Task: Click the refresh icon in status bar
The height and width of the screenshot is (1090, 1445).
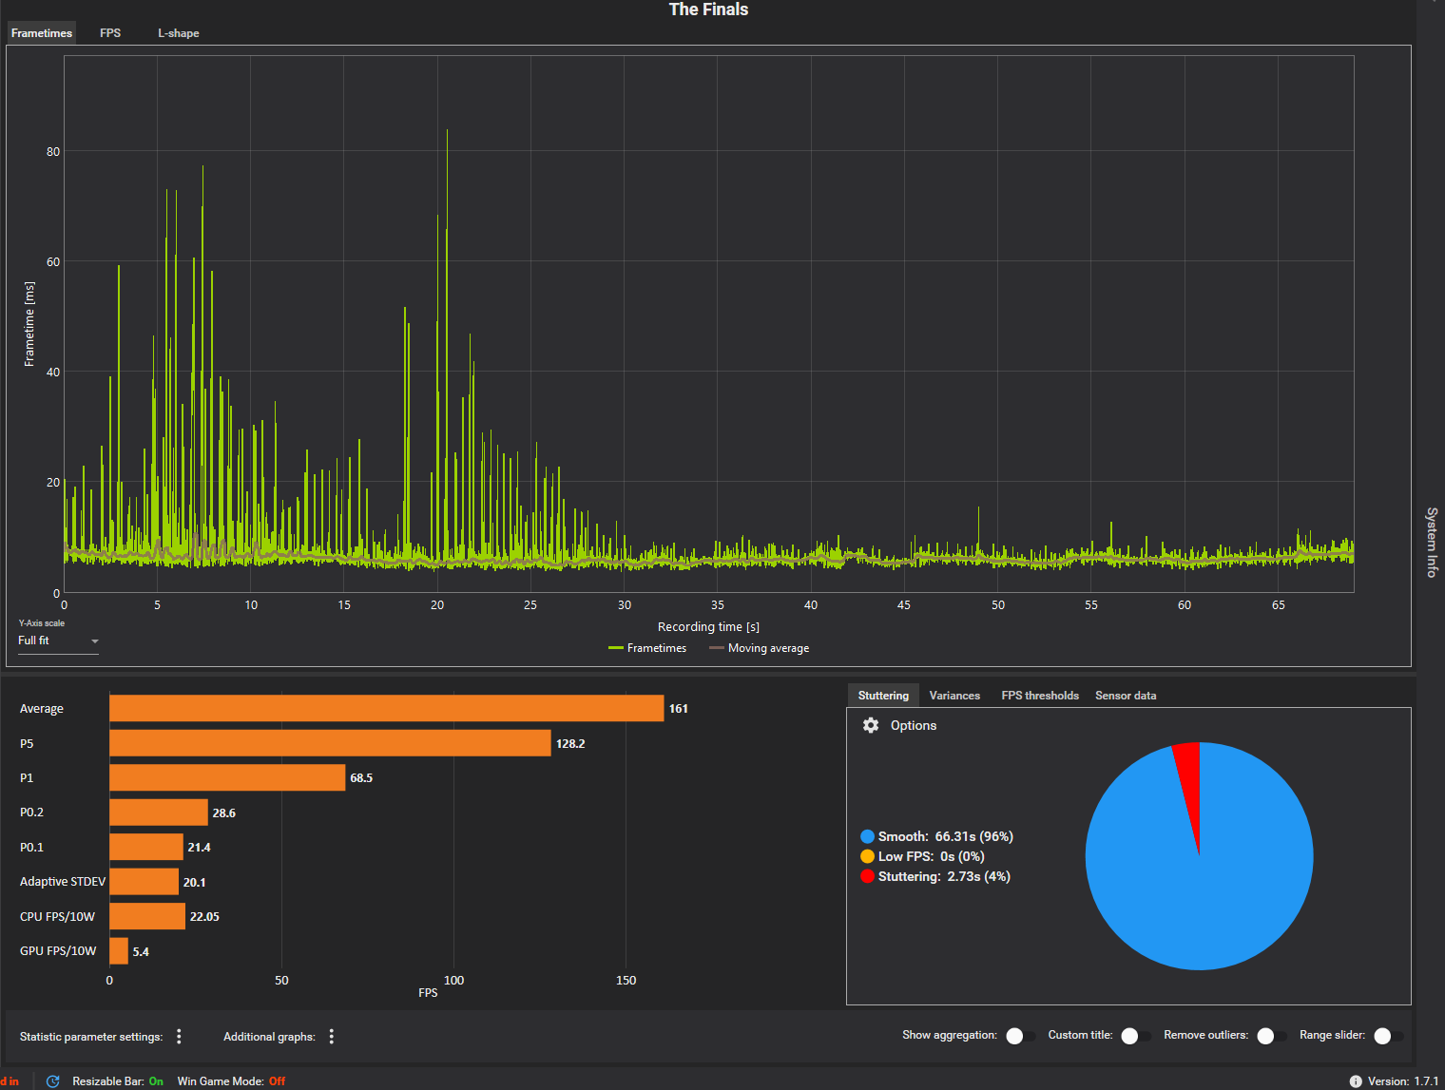Action: click(x=53, y=1081)
